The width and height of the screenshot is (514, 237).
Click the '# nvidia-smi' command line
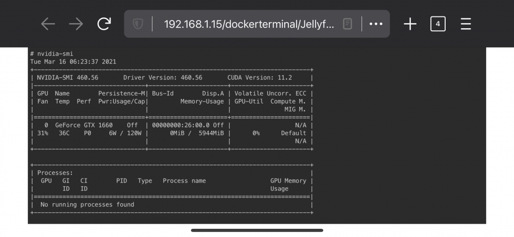pos(52,54)
